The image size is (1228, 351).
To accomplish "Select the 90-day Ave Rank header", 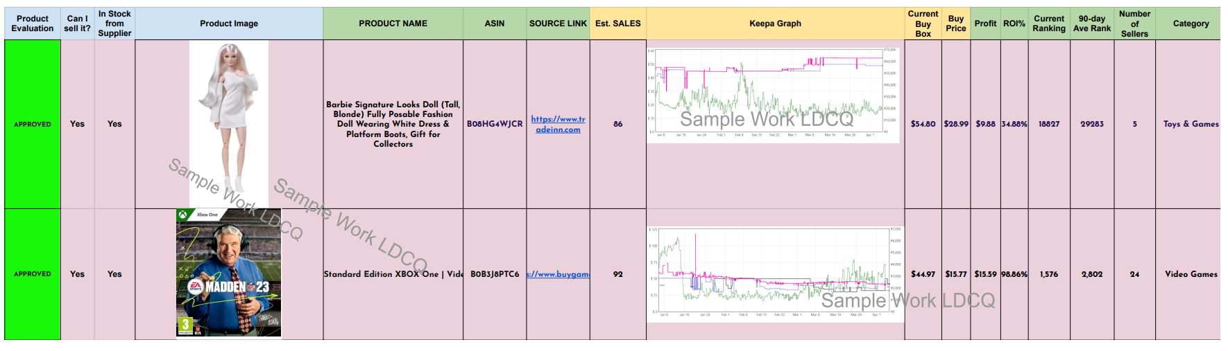I will [1092, 24].
